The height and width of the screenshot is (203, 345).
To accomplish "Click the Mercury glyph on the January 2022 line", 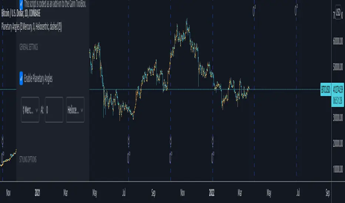I will click(213, 140).
